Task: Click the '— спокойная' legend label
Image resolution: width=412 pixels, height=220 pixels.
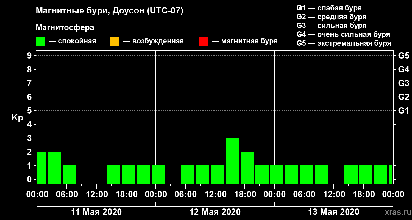Action: [73, 42]
